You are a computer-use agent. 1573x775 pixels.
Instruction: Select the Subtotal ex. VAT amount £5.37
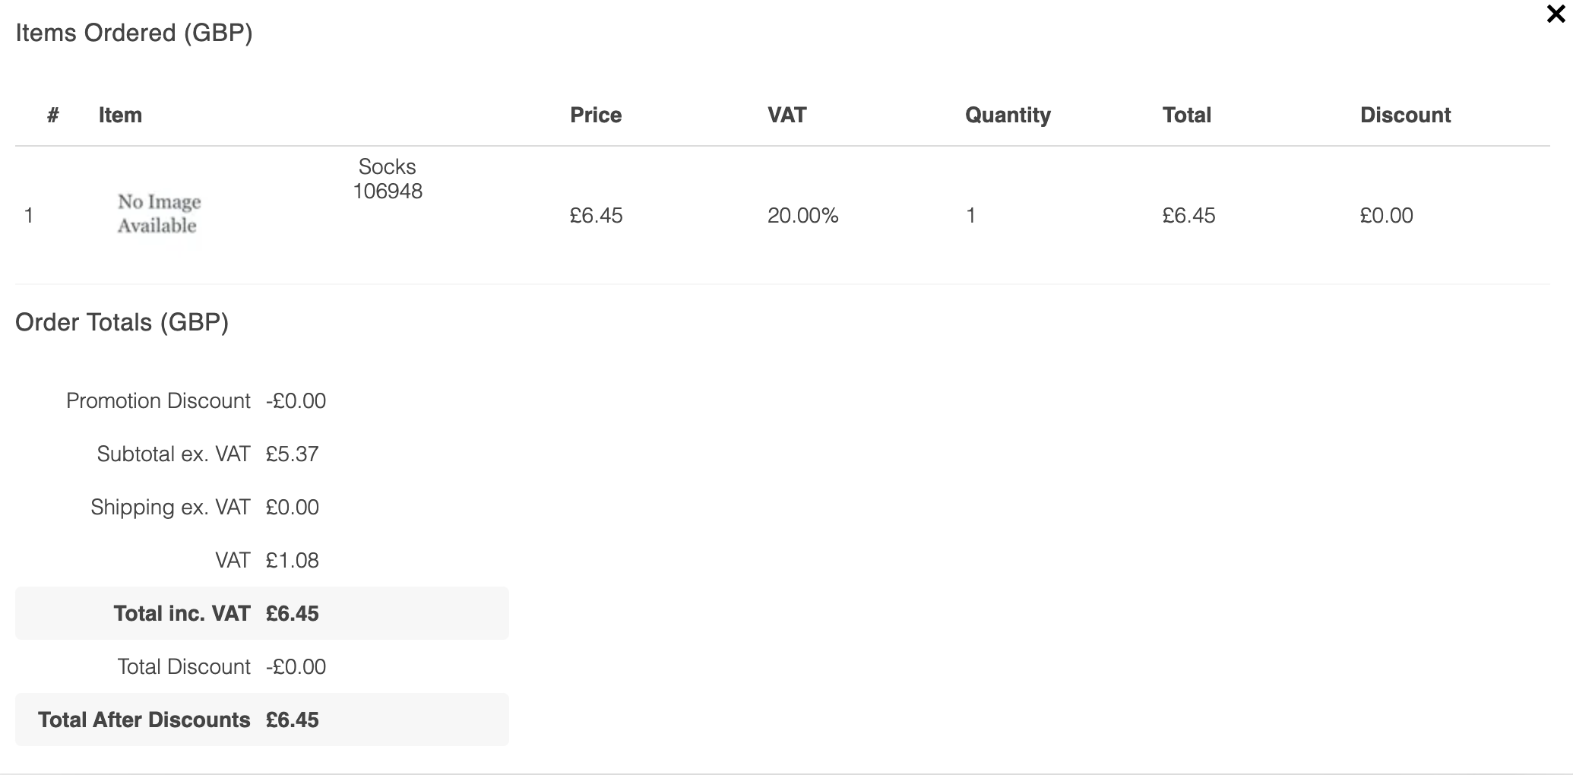point(292,454)
